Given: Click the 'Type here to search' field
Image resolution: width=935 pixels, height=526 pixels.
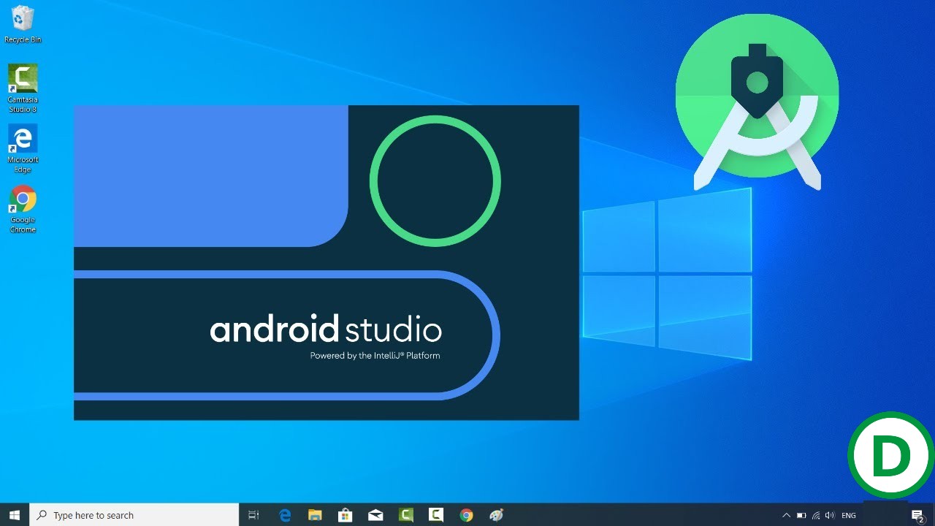Looking at the screenshot, I should (131, 514).
